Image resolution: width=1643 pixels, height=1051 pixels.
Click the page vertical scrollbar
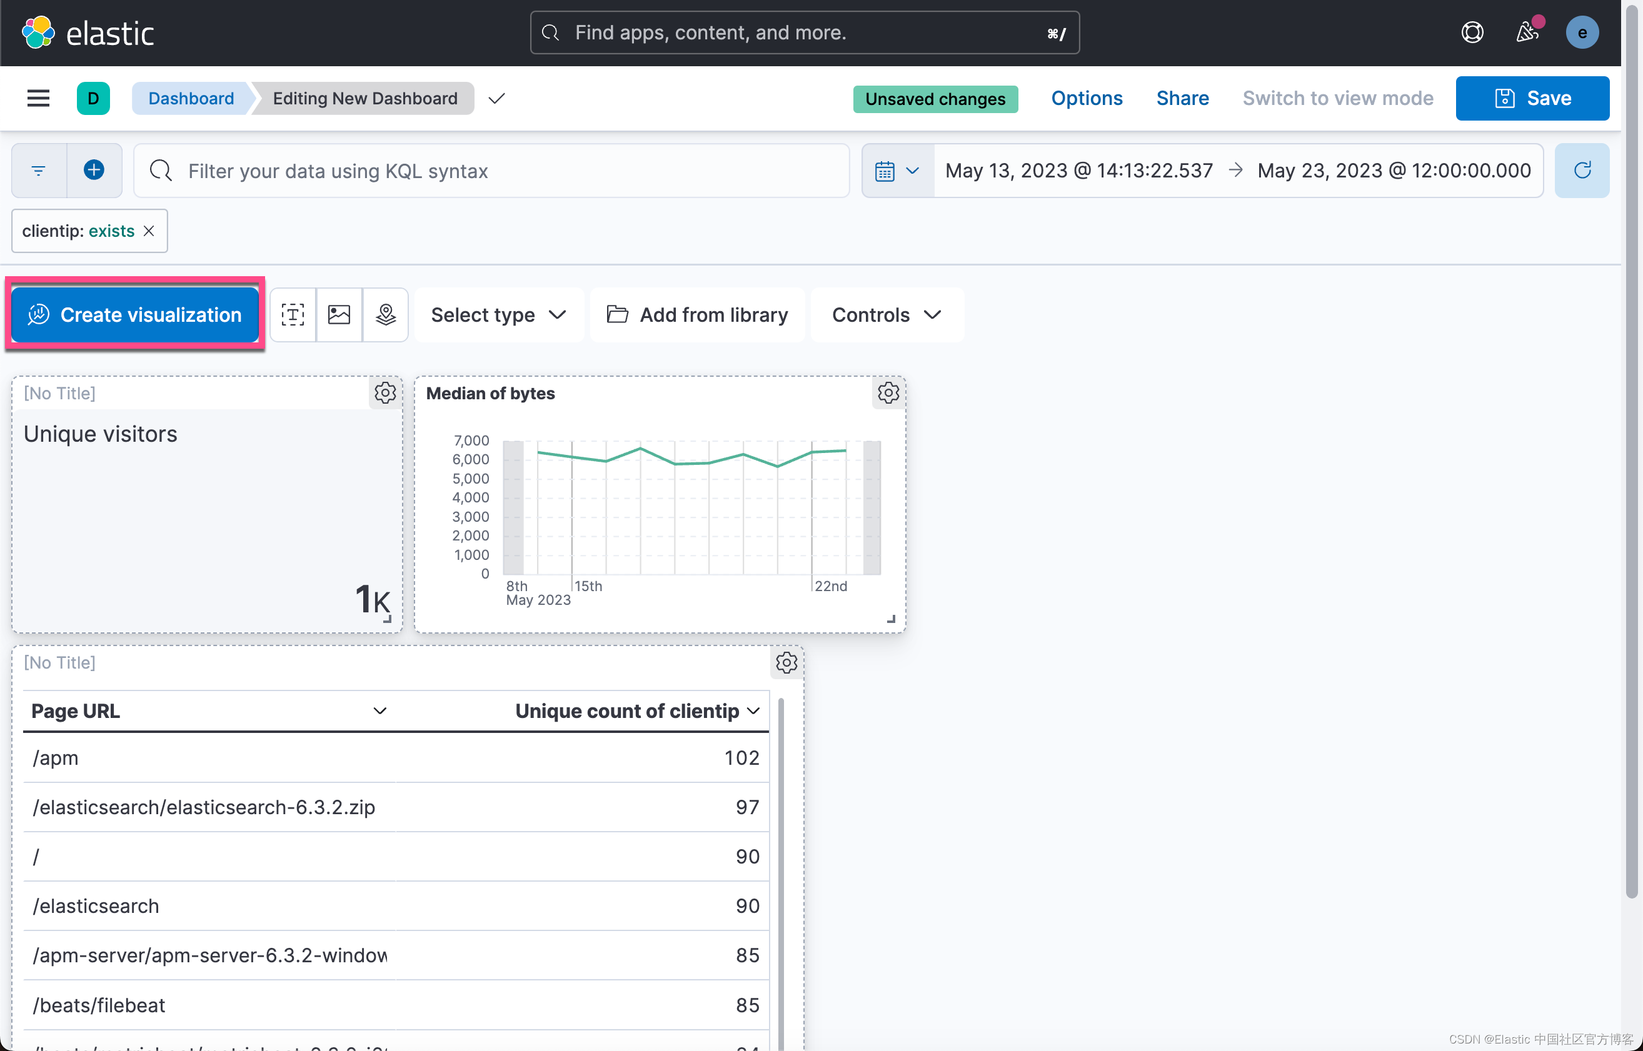(x=1632, y=451)
